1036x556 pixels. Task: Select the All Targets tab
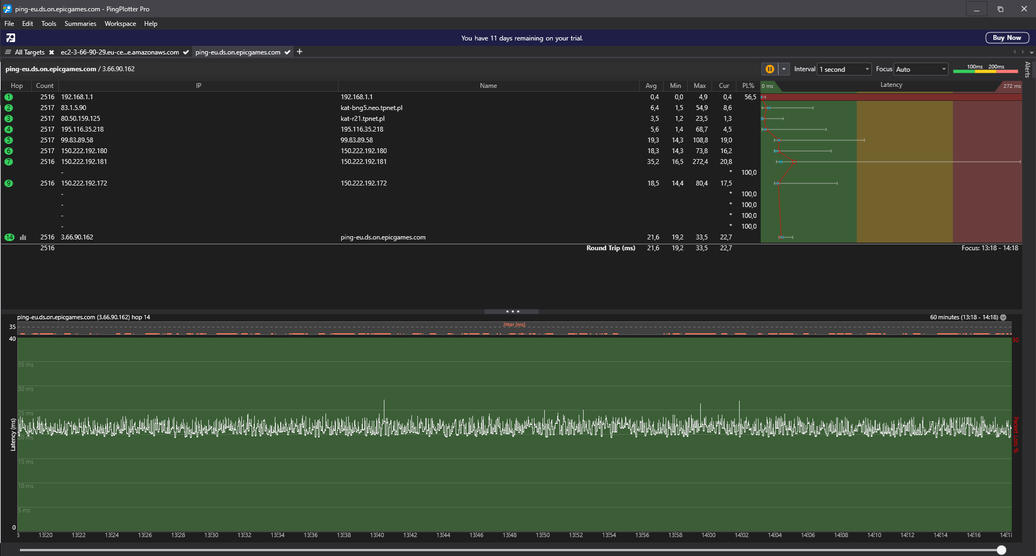point(30,52)
